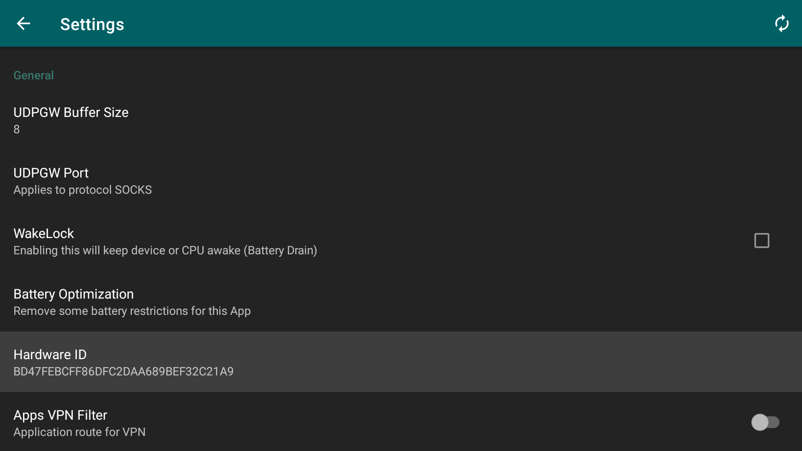Screen dimensions: 802x451
Task: Click 'Application route for VPN' description
Action: click(79, 432)
